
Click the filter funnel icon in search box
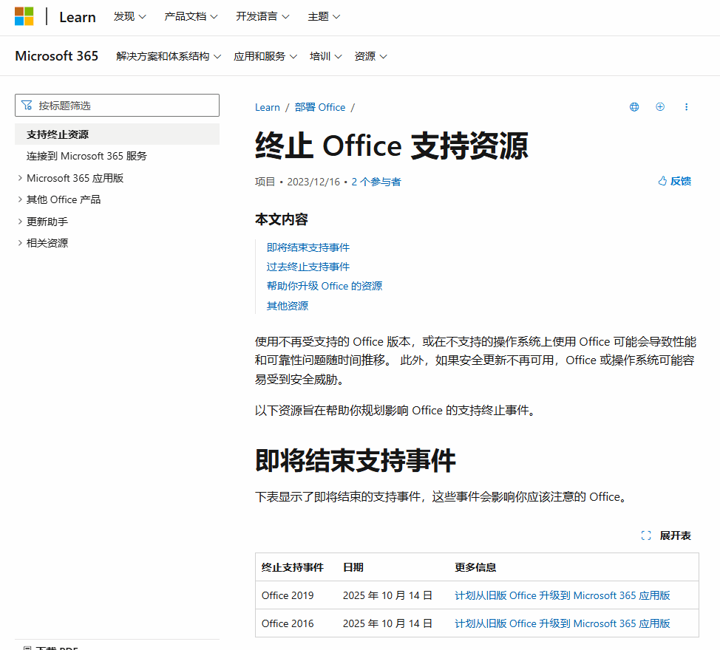[27, 106]
